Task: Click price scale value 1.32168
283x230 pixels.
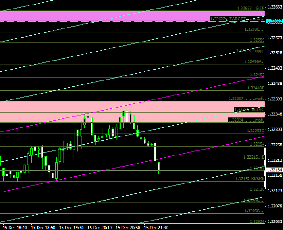Action: [x=274, y=175]
